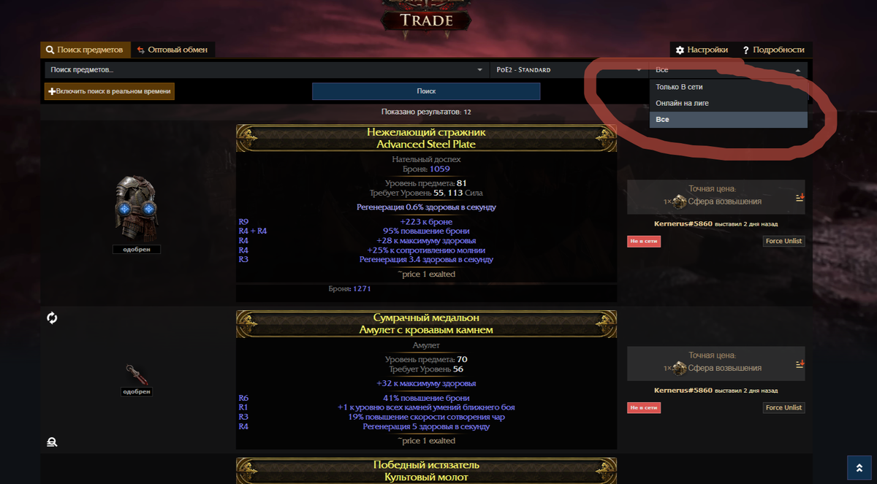Click seller name Kernerus#5860 on the amulet listing
The width and height of the screenshot is (877, 484).
click(x=683, y=391)
